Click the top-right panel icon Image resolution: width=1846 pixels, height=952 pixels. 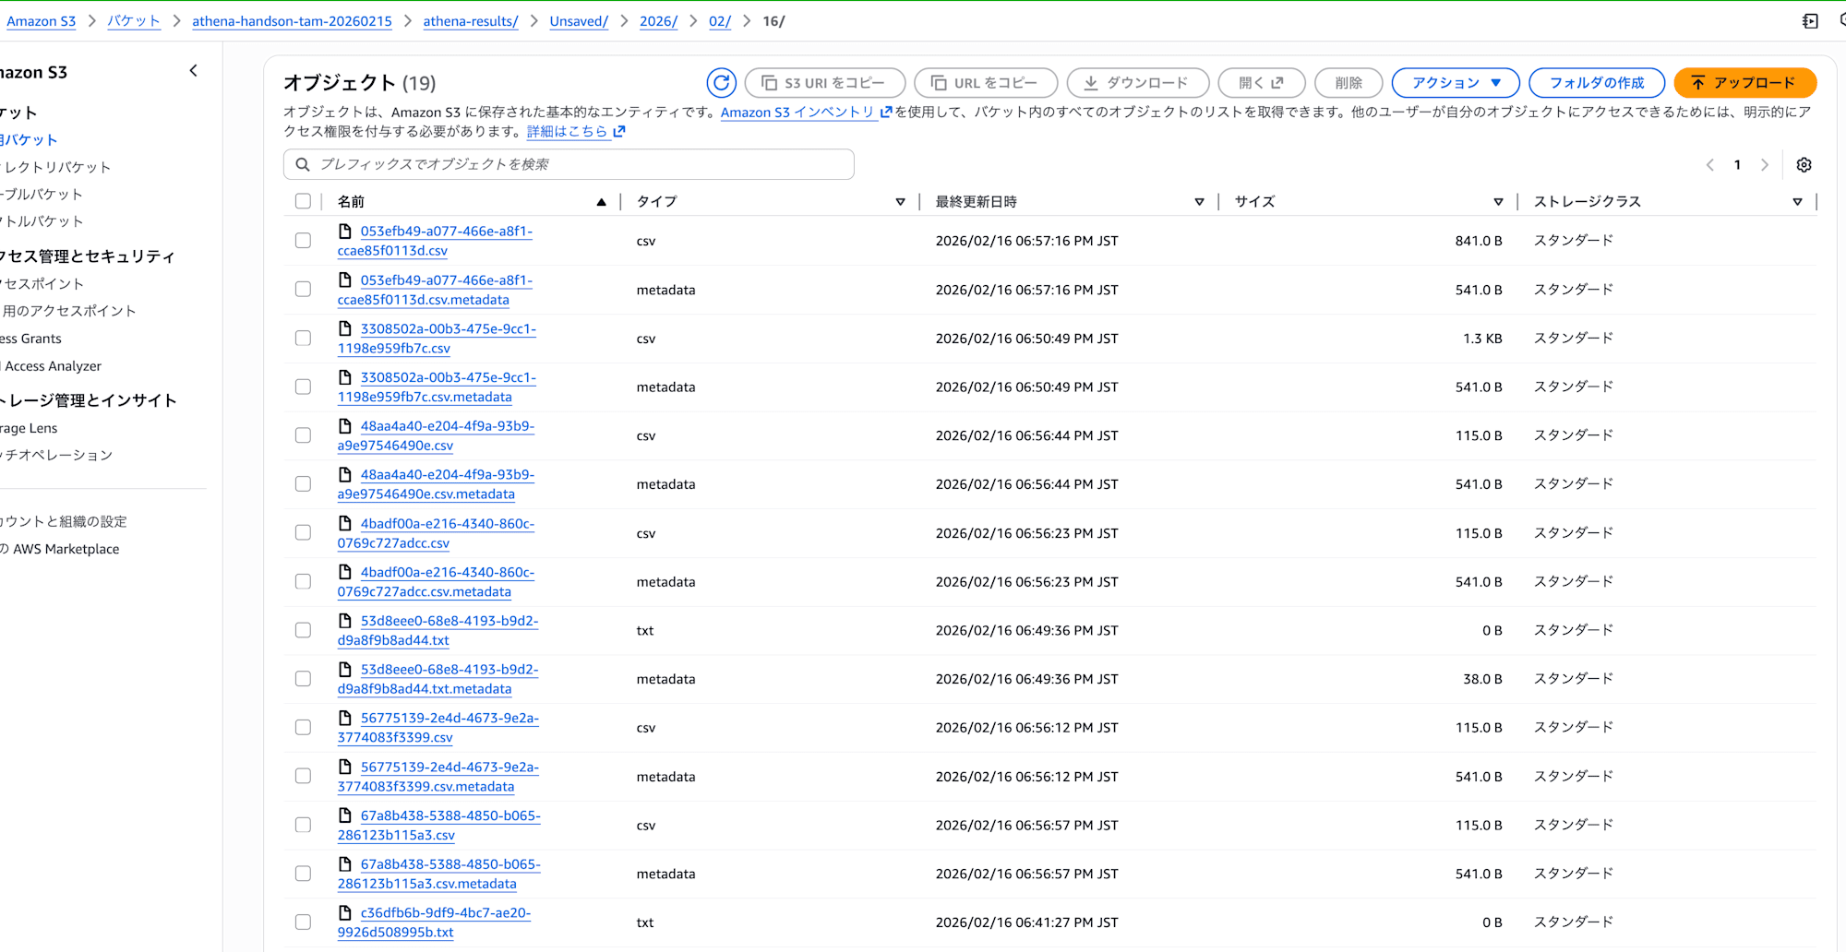(1810, 21)
